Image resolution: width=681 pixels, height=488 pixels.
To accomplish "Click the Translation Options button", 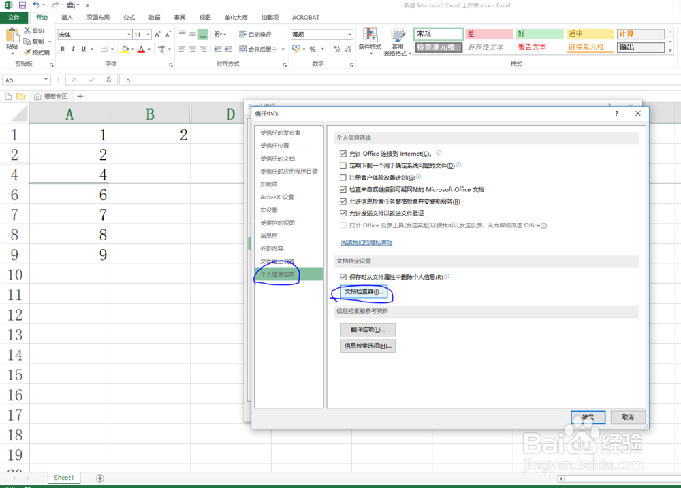I will click(x=368, y=329).
